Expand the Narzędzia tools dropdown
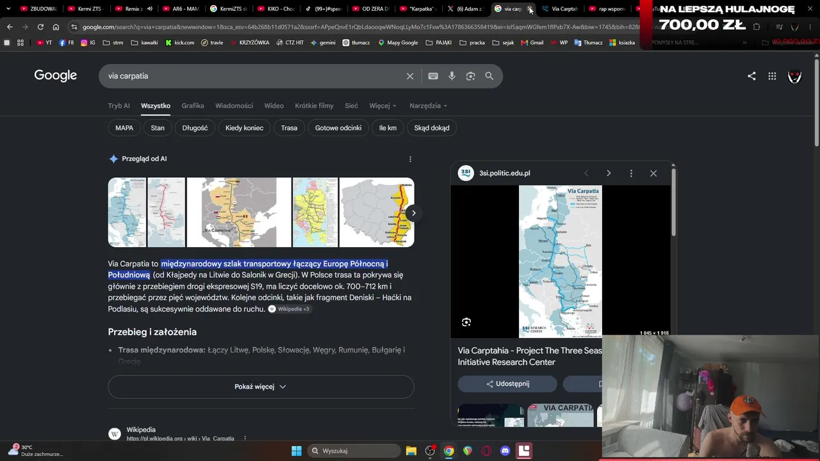 point(429,106)
